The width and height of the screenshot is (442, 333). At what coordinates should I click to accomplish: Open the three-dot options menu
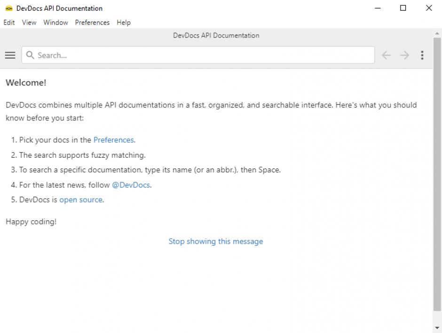(x=422, y=55)
